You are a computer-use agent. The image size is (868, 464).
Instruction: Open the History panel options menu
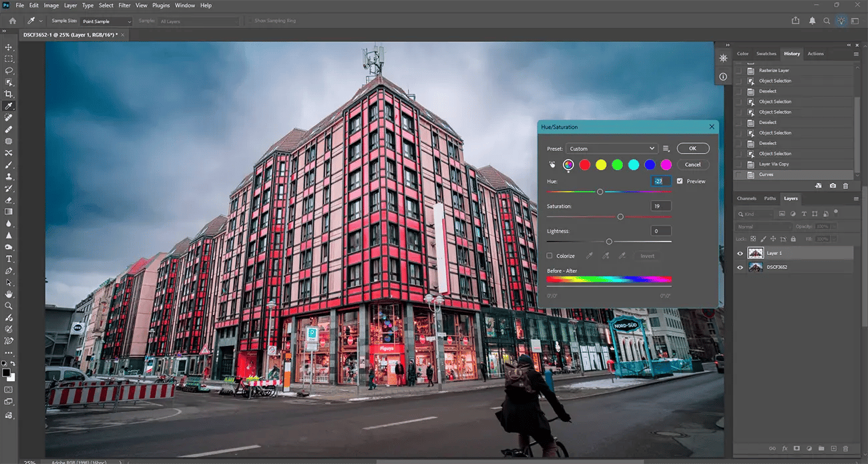click(856, 54)
